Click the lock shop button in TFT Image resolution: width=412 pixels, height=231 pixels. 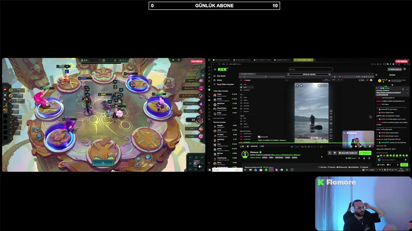[x=103, y=163]
